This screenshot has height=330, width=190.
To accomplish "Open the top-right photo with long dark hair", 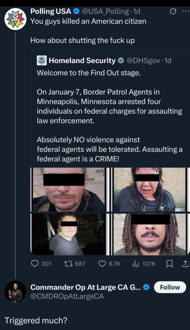I will point(150,189).
